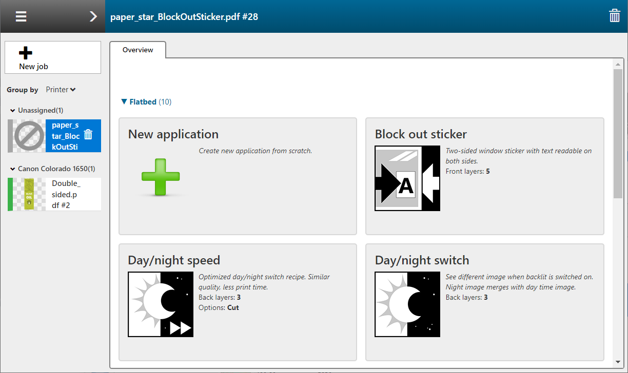Open the Group by Printer dropdown
Image resolution: width=628 pixels, height=373 pixels.
61,90
